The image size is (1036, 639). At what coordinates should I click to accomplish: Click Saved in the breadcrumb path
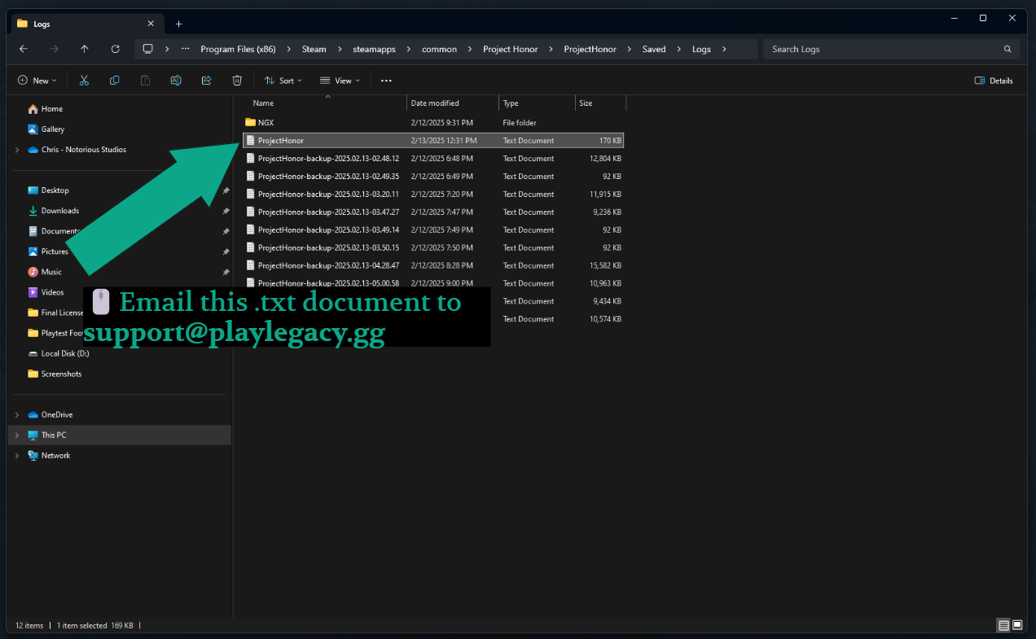click(x=654, y=49)
